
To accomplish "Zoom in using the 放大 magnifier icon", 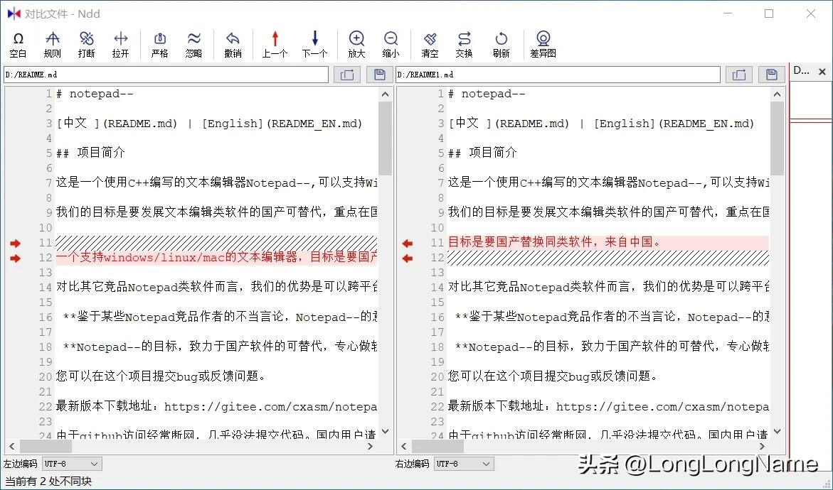I will 356,43.
